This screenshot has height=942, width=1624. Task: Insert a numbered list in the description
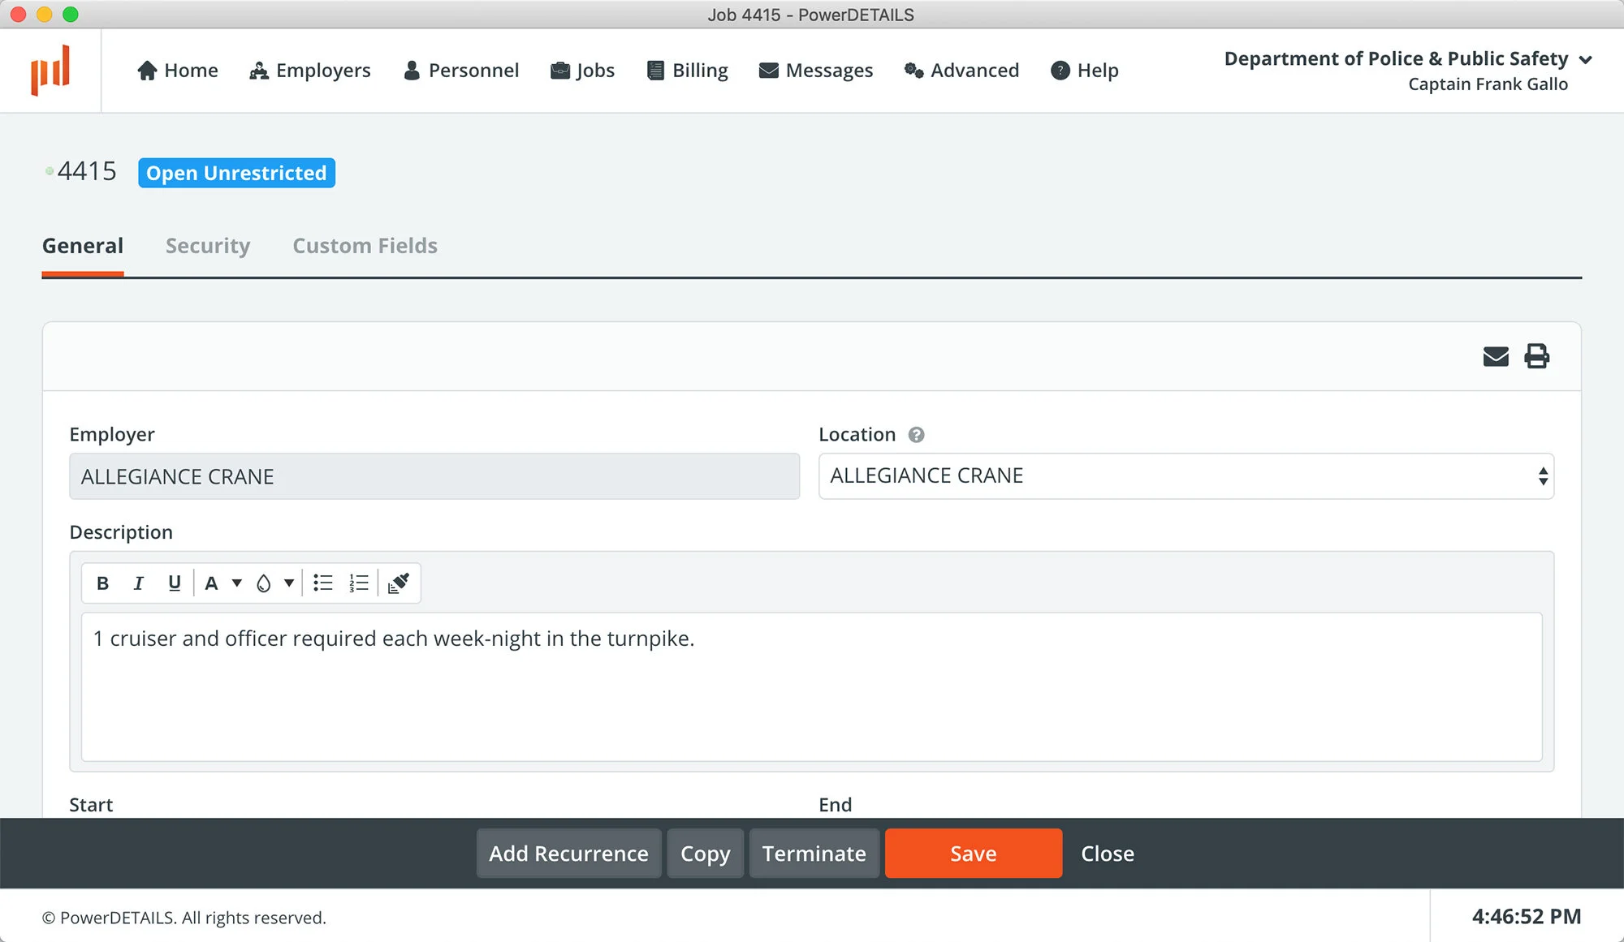[358, 583]
